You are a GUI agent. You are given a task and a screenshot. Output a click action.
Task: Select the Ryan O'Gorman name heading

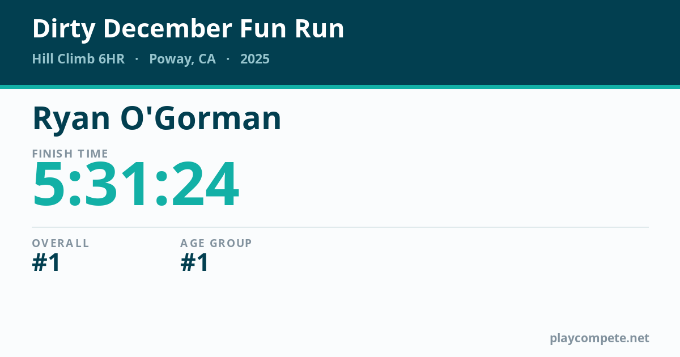tap(157, 118)
